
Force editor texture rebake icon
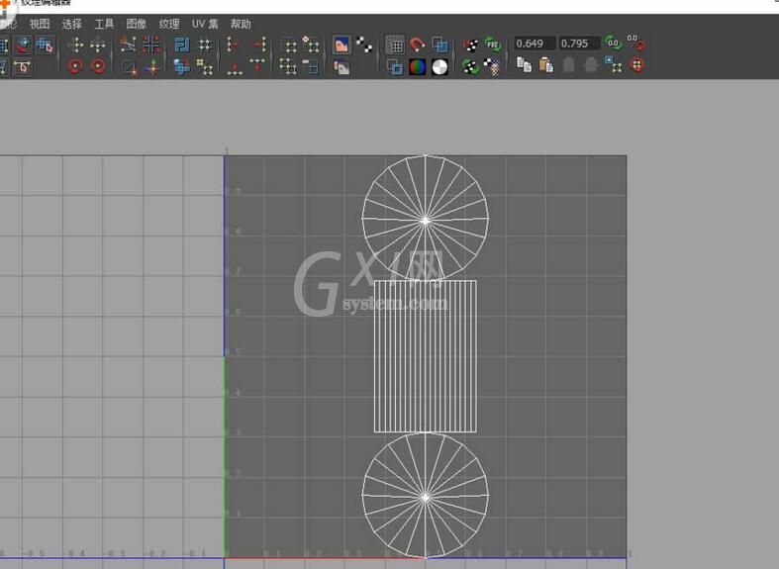click(x=470, y=66)
